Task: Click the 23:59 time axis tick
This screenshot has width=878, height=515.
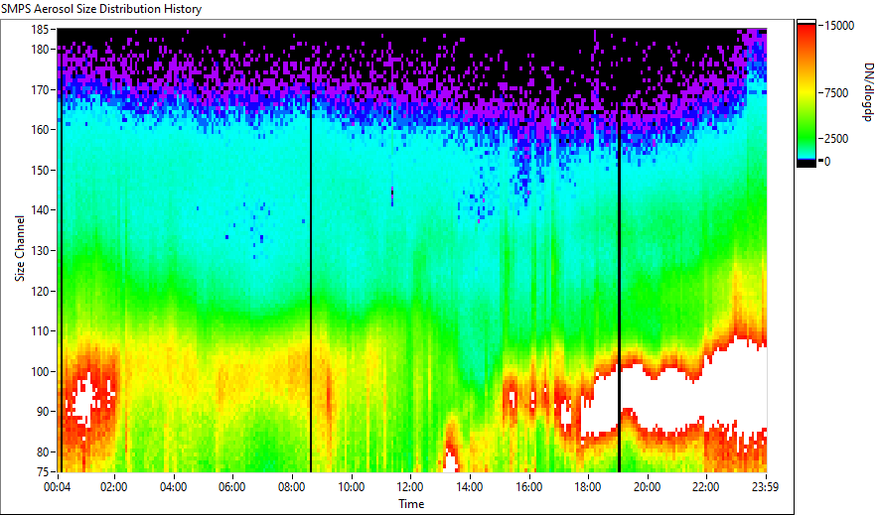Action: click(x=765, y=487)
